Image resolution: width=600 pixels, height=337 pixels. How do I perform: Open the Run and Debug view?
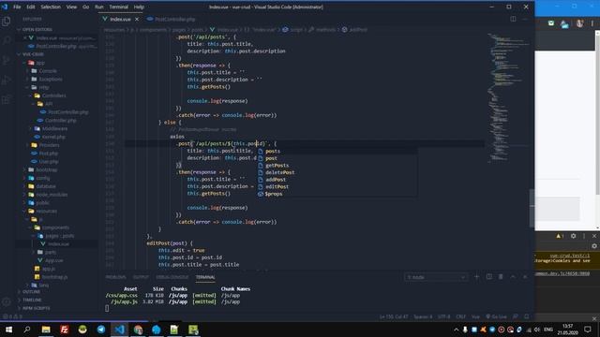7,80
